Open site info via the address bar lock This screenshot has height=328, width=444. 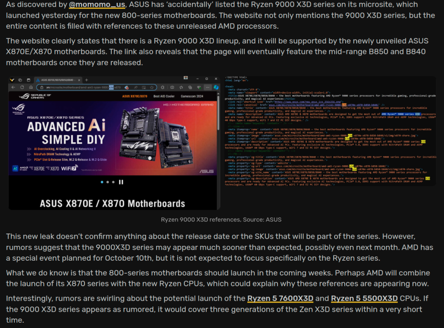pyautogui.click(x=42, y=86)
